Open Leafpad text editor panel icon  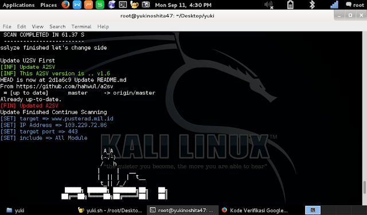(134, 5)
